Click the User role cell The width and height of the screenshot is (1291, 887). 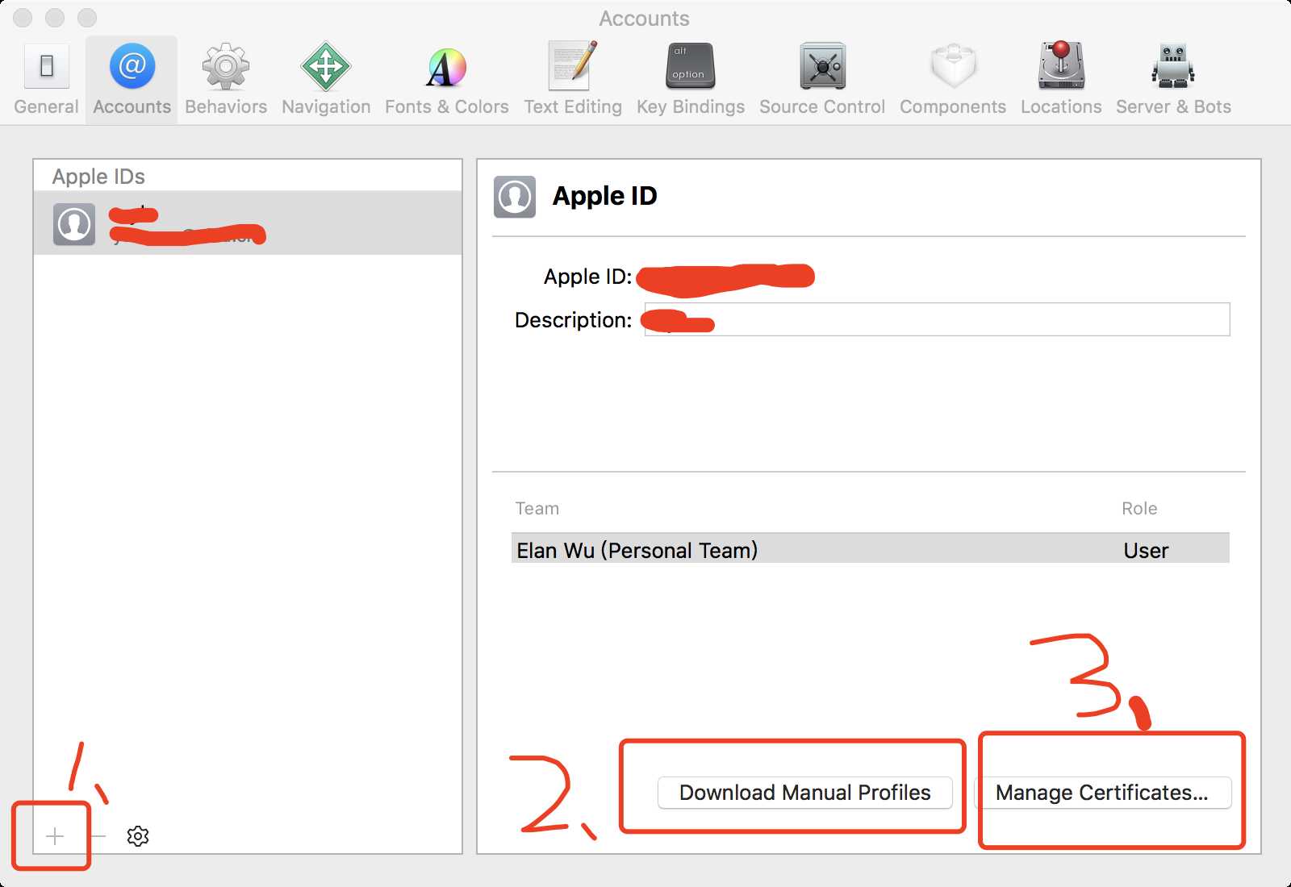(1146, 551)
